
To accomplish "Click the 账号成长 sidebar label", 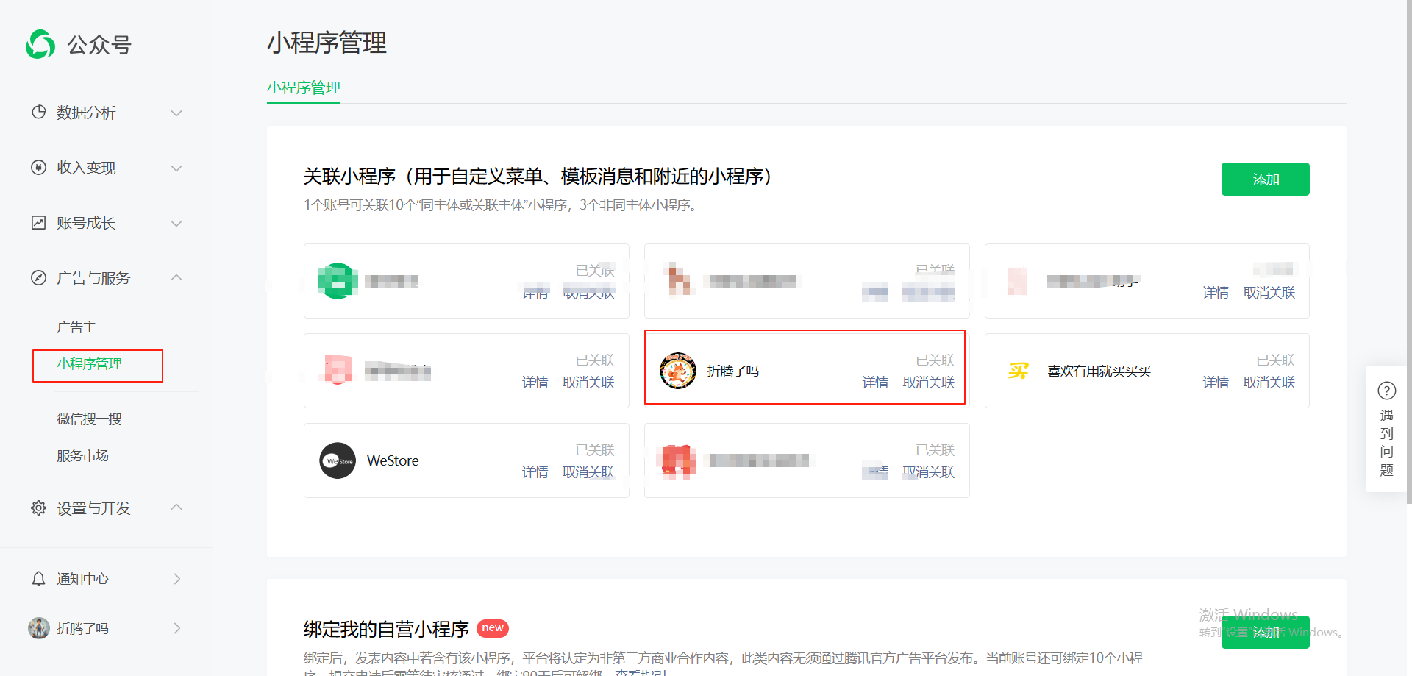I will click(x=87, y=223).
